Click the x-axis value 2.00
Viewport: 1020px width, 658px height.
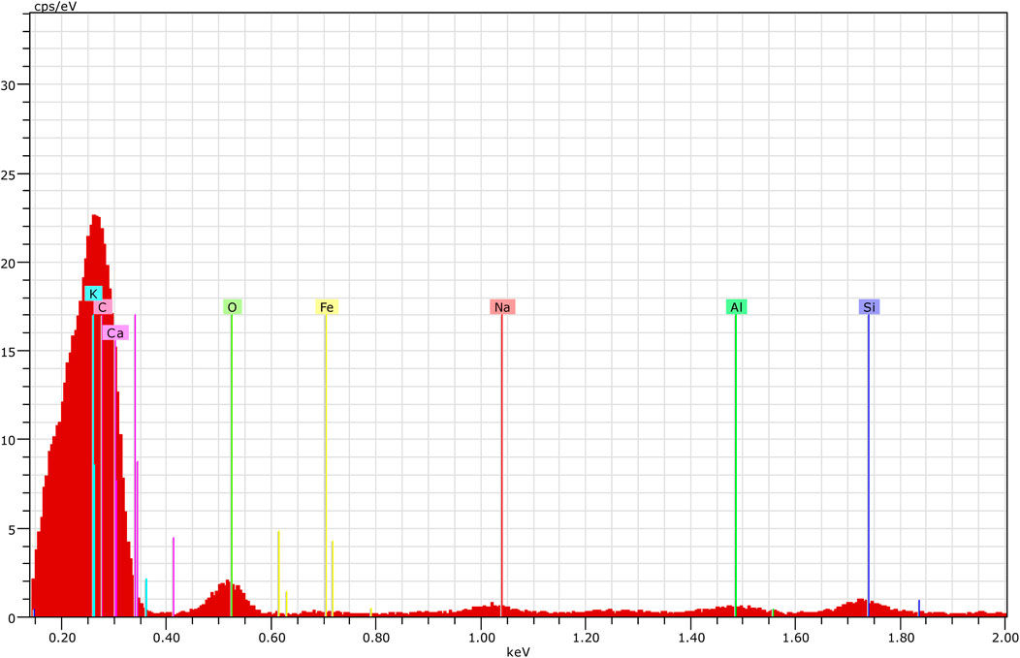click(1005, 638)
